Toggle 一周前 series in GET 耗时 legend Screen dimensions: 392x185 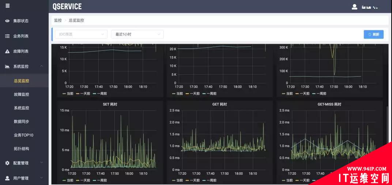(209, 180)
